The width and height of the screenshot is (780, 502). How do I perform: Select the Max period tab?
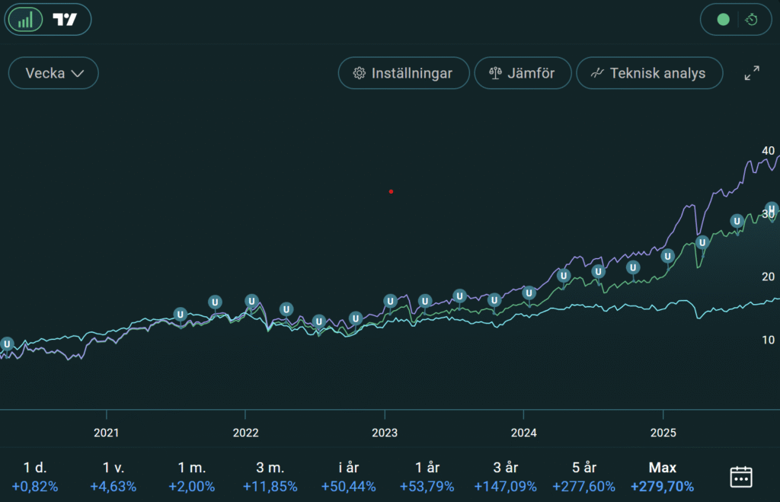click(x=662, y=477)
